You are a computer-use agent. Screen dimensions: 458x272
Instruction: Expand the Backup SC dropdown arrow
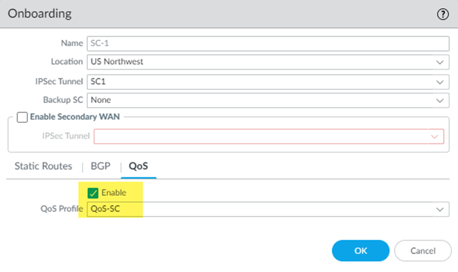click(x=440, y=100)
